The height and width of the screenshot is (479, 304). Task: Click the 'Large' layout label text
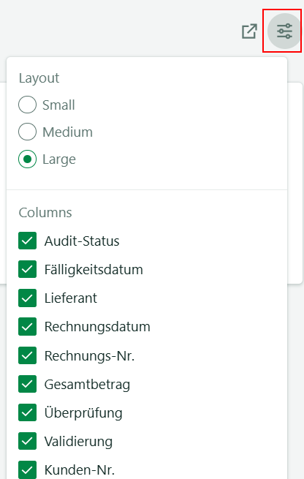point(59,159)
